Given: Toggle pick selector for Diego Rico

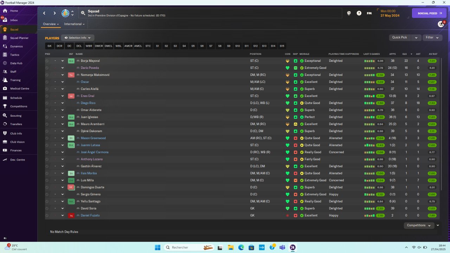Looking at the screenshot, I should 47,103.
